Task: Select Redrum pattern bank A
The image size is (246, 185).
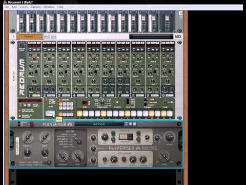Action: [x=60, y=114]
